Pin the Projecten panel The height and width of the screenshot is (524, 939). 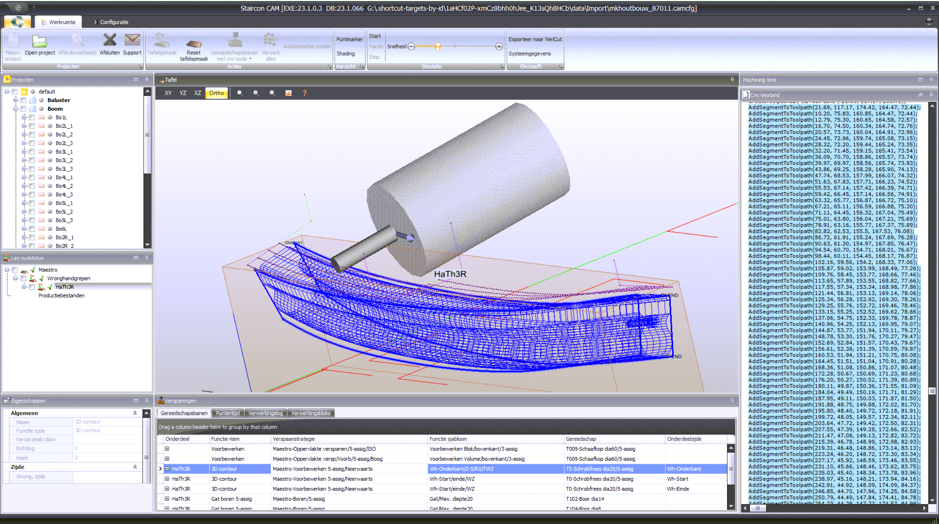[x=147, y=80]
